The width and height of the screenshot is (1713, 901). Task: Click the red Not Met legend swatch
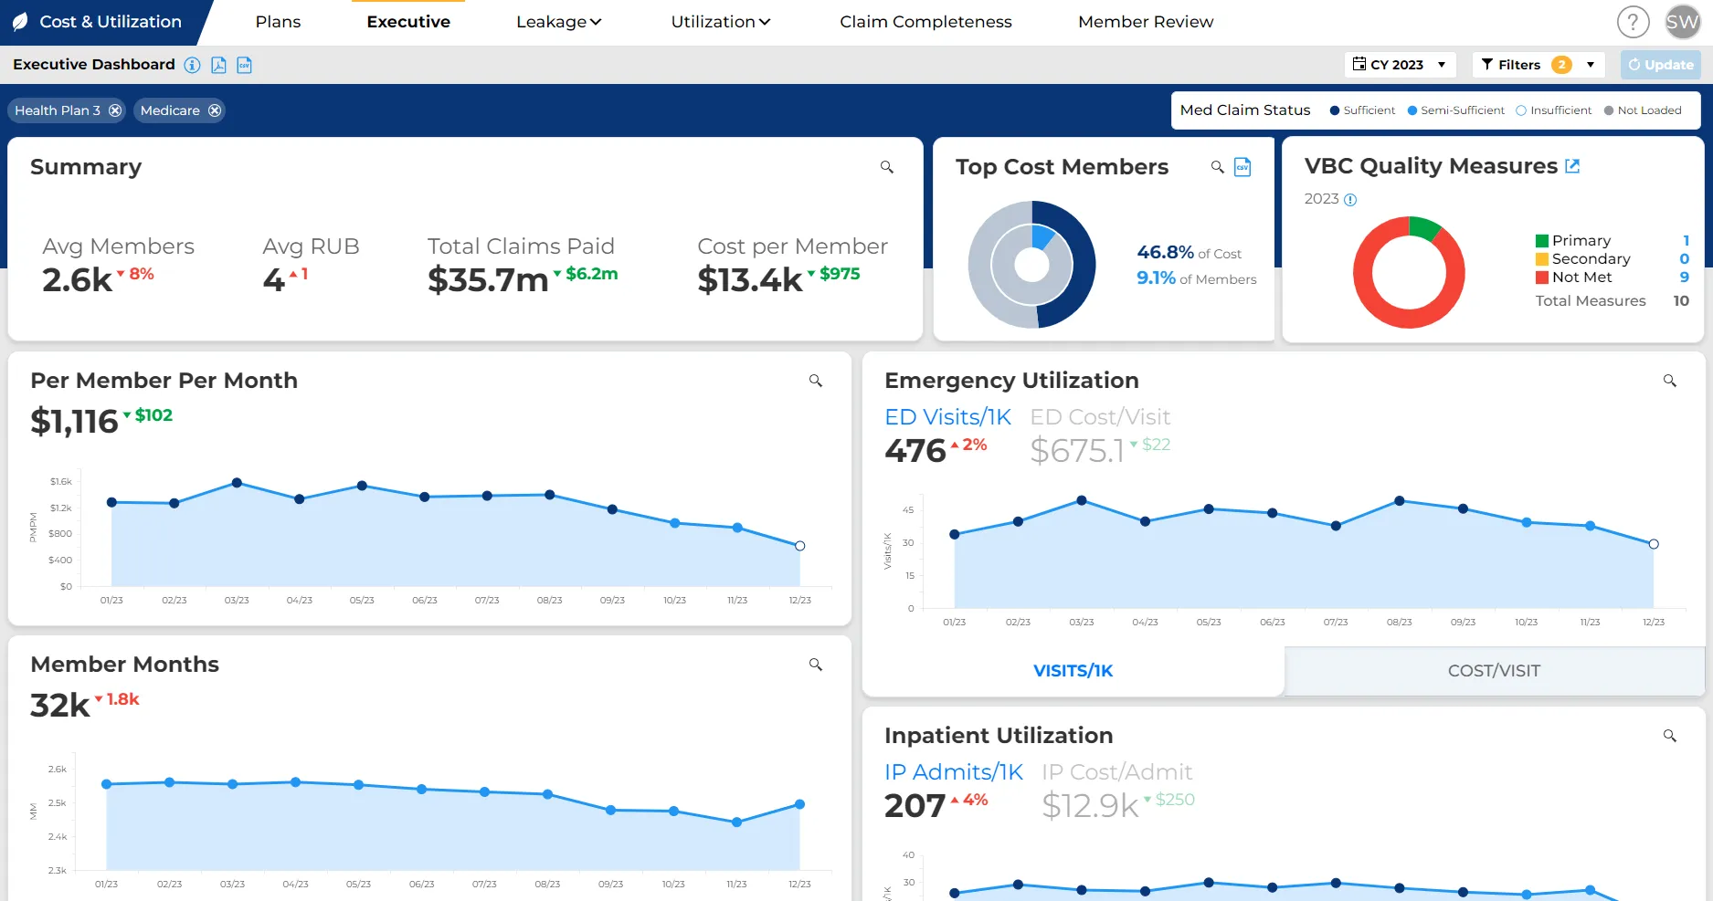click(x=1542, y=278)
